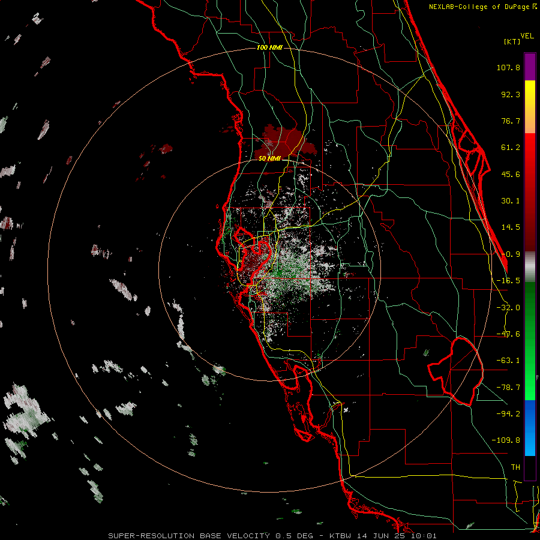Click the [KT] units label

click(512, 41)
